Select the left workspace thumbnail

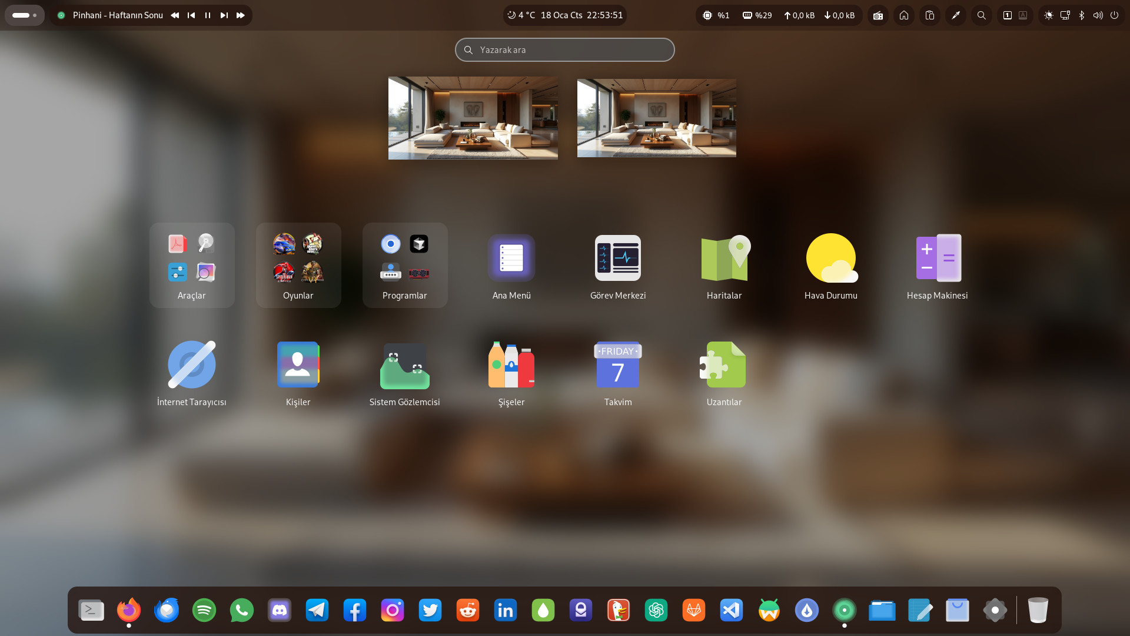pyautogui.click(x=473, y=118)
